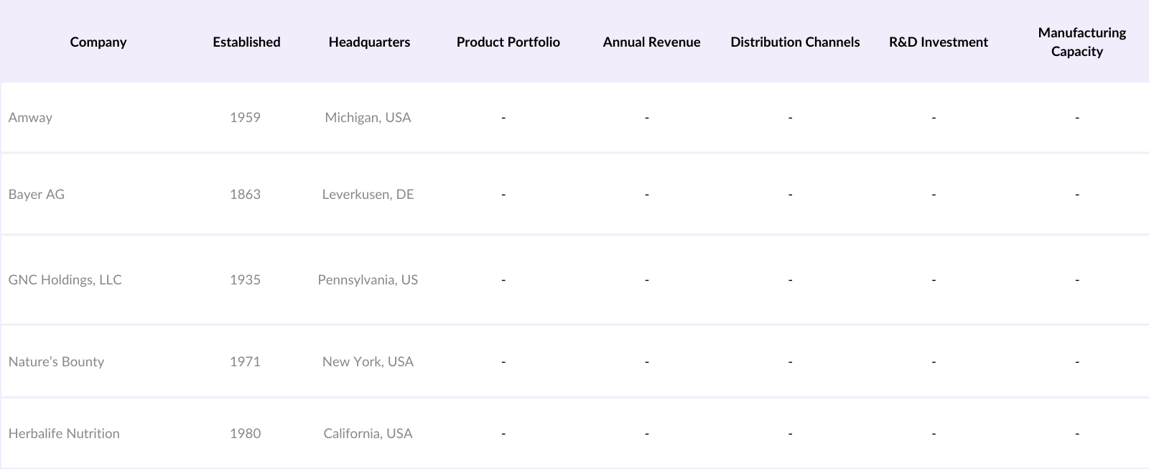Select the 1971 established year cell

[245, 361]
